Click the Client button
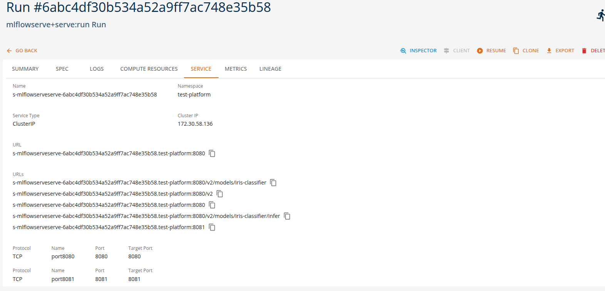Image resolution: width=605 pixels, height=291 pixels. [x=457, y=51]
